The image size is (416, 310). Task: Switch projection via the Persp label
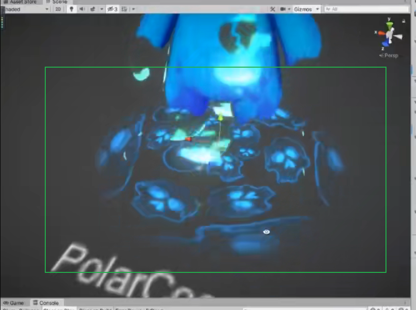click(x=389, y=55)
